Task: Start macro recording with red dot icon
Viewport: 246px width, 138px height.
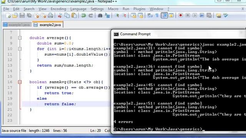Action: coord(181,15)
